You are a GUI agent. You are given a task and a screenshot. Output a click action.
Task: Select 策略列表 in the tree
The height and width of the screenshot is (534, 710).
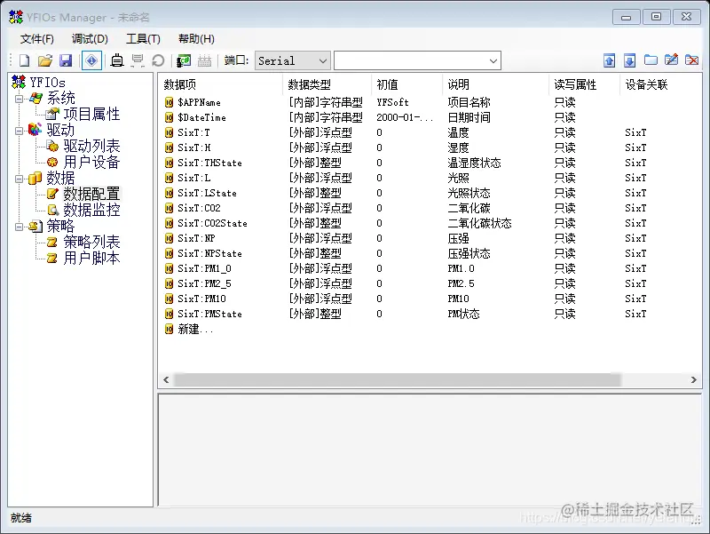[x=91, y=242]
